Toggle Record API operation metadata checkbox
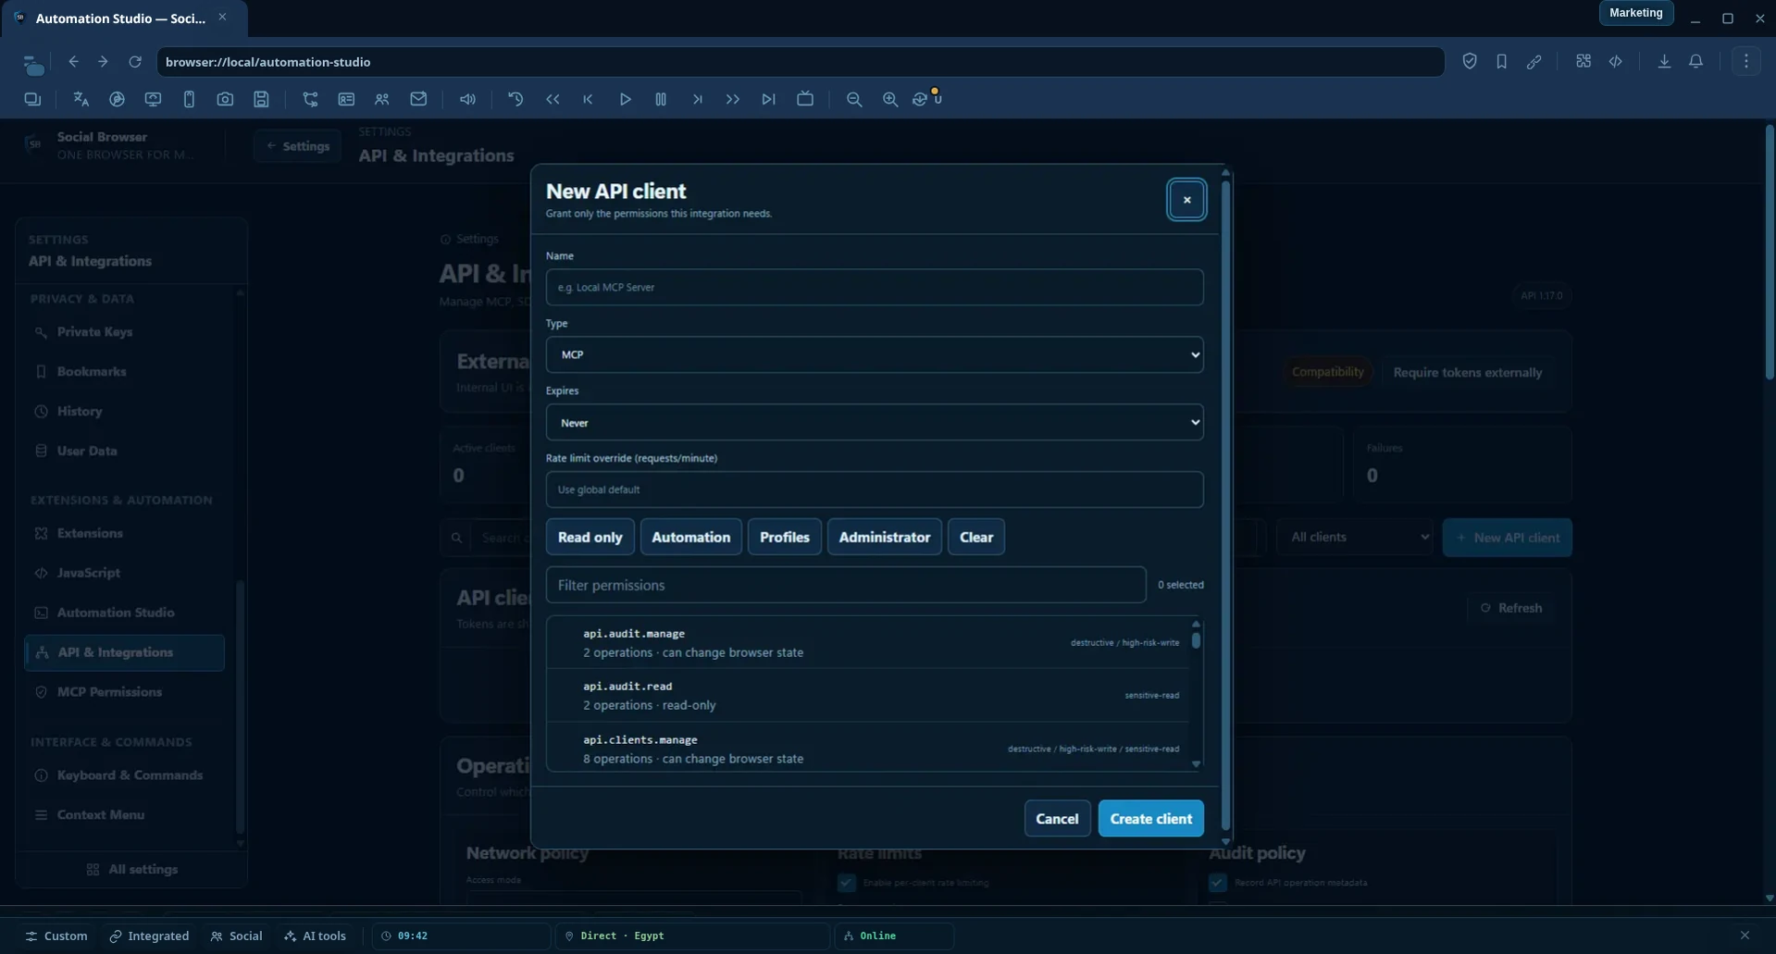Viewport: 1776px width, 954px height. coord(1218,882)
